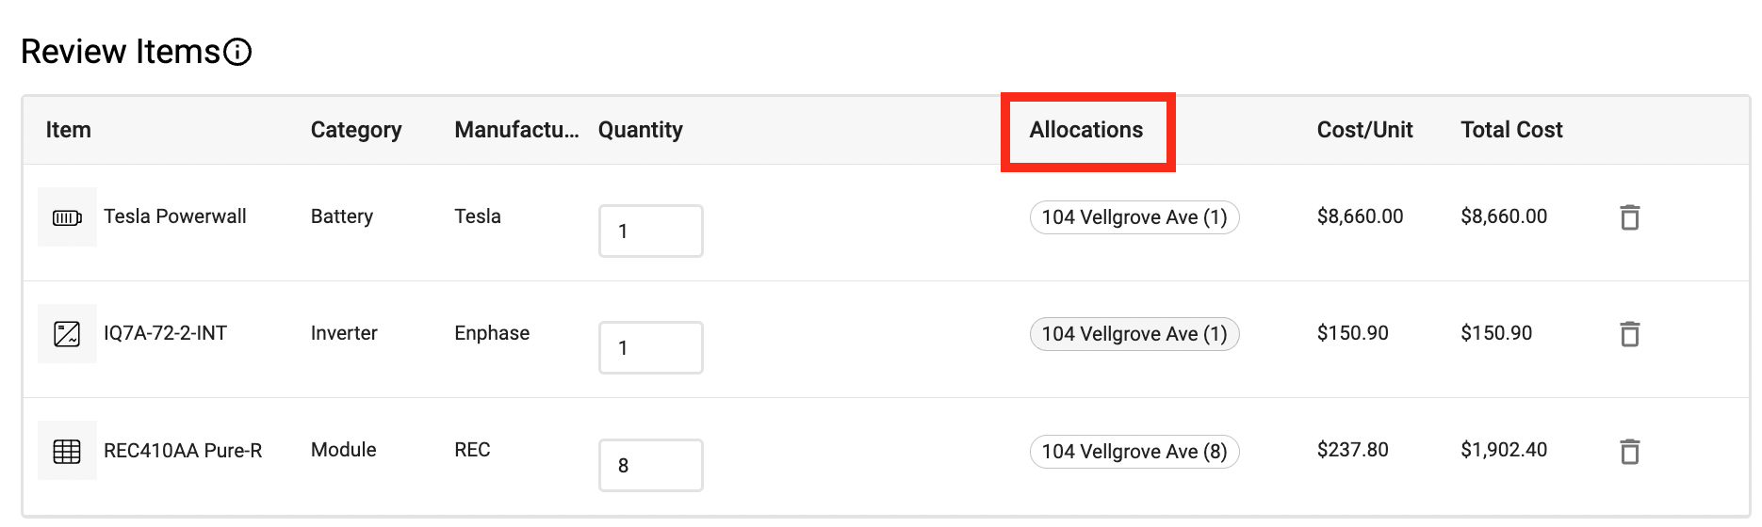The width and height of the screenshot is (1762, 527).
Task: Delete the Tesla Powerwall row
Action: (x=1630, y=217)
